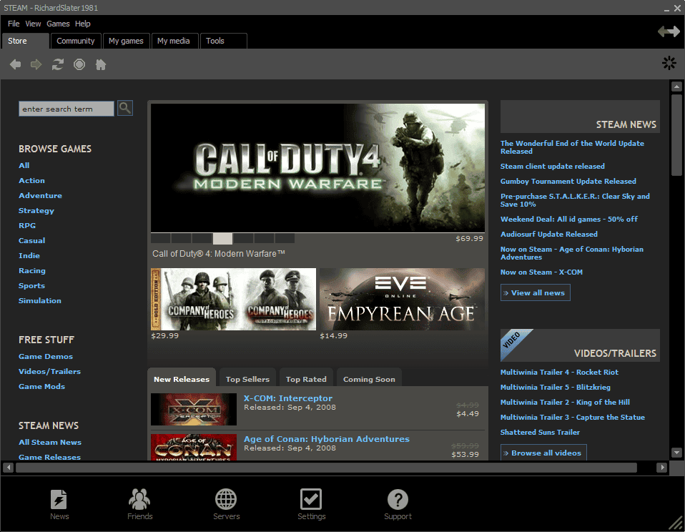The width and height of the screenshot is (685, 532).
Task: Click the Forward navigation arrow icon
Action: (x=36, y=64)
